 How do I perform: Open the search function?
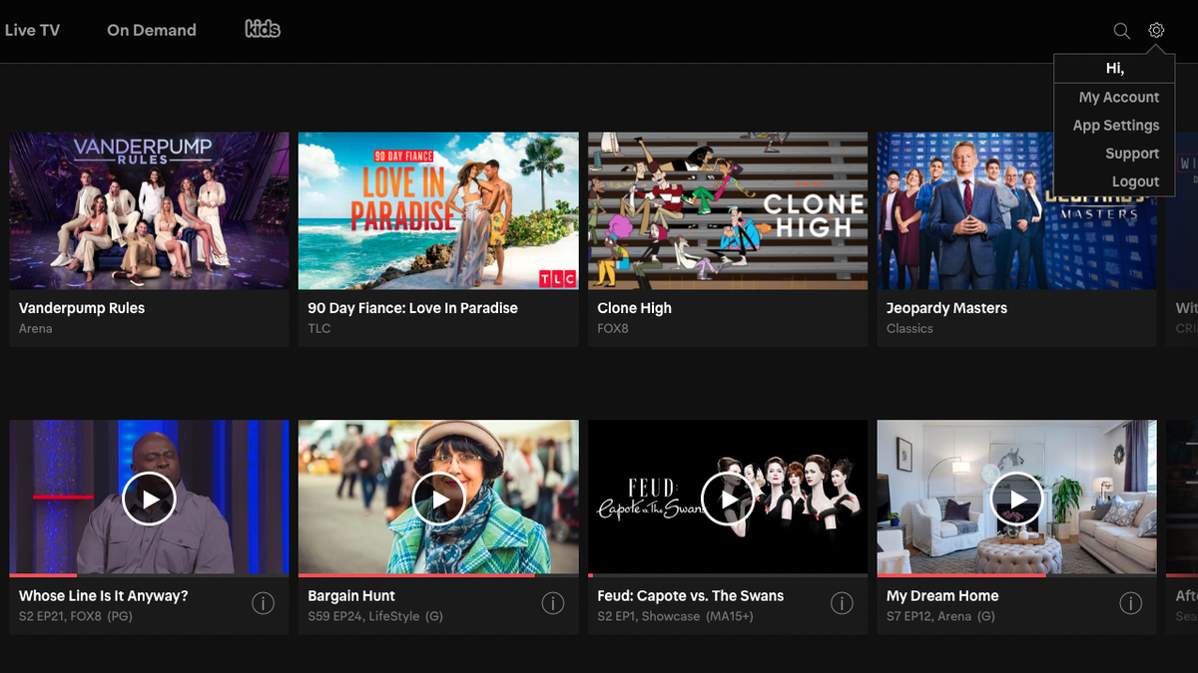pyautogui.click(x=1121, y=30)
